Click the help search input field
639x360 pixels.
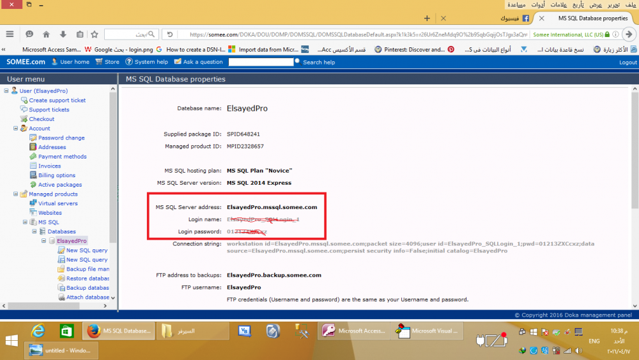click(x=261, y=62)
